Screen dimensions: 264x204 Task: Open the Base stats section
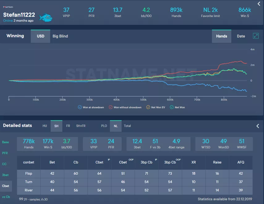6,142
